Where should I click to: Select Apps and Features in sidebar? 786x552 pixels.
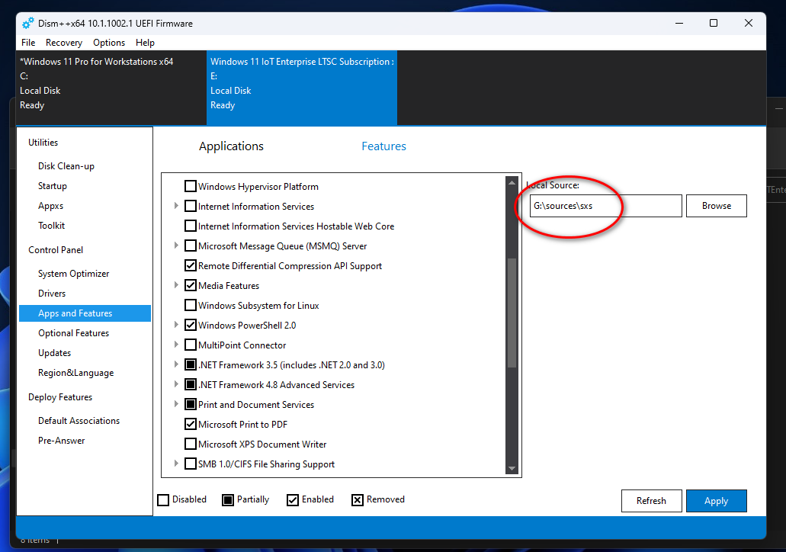click(85, 313)
